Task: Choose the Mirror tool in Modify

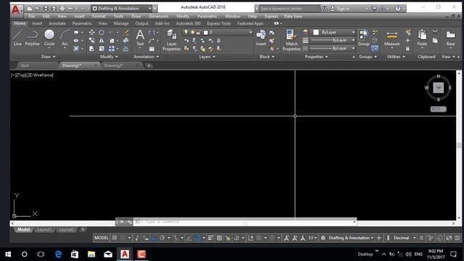Action: pyautogui.click(x=101, y=41)
